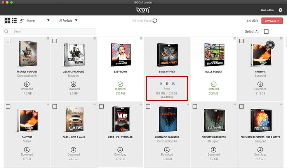Open the settings gear
Screen dimensions: 287x168
click(x=280, y=10)
